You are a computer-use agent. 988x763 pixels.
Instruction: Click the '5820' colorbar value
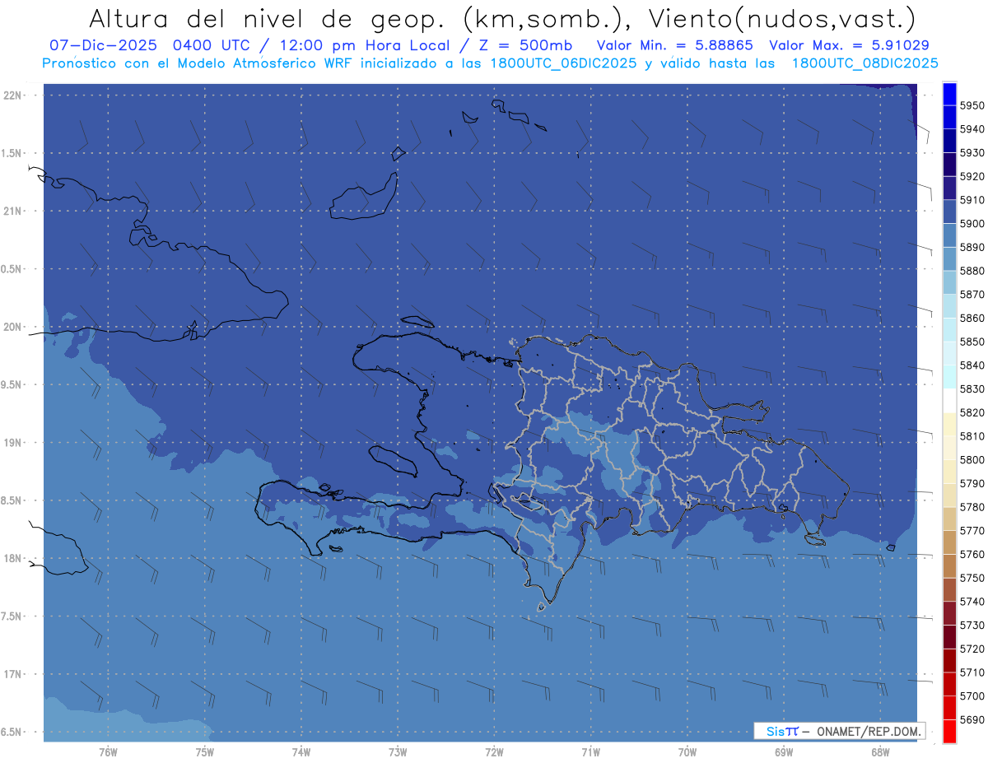click(972, 412)
